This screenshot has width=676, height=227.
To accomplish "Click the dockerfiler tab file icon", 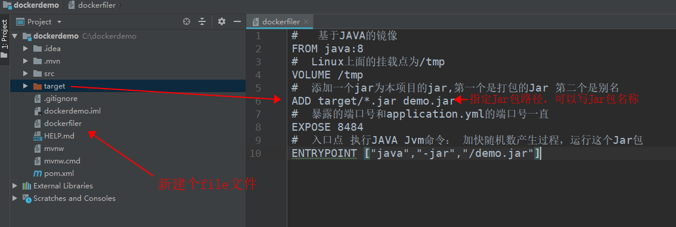I will coord(256,21).
